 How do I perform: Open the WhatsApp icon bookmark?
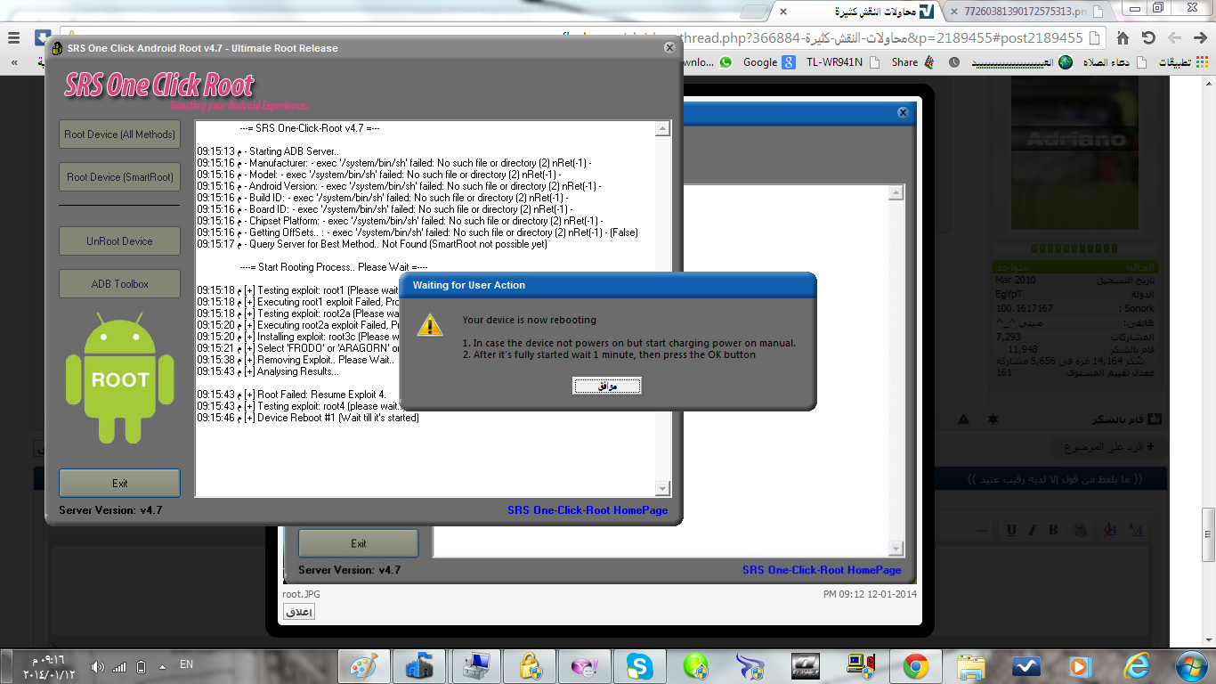[x=726, y=62]
